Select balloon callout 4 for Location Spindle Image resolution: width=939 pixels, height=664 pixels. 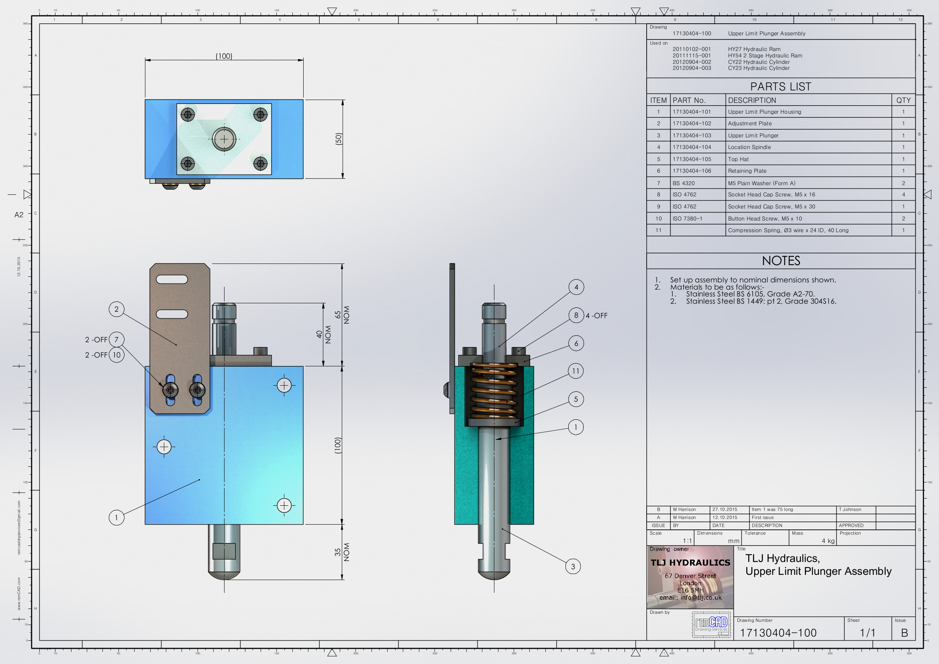[x=576, y=287]
